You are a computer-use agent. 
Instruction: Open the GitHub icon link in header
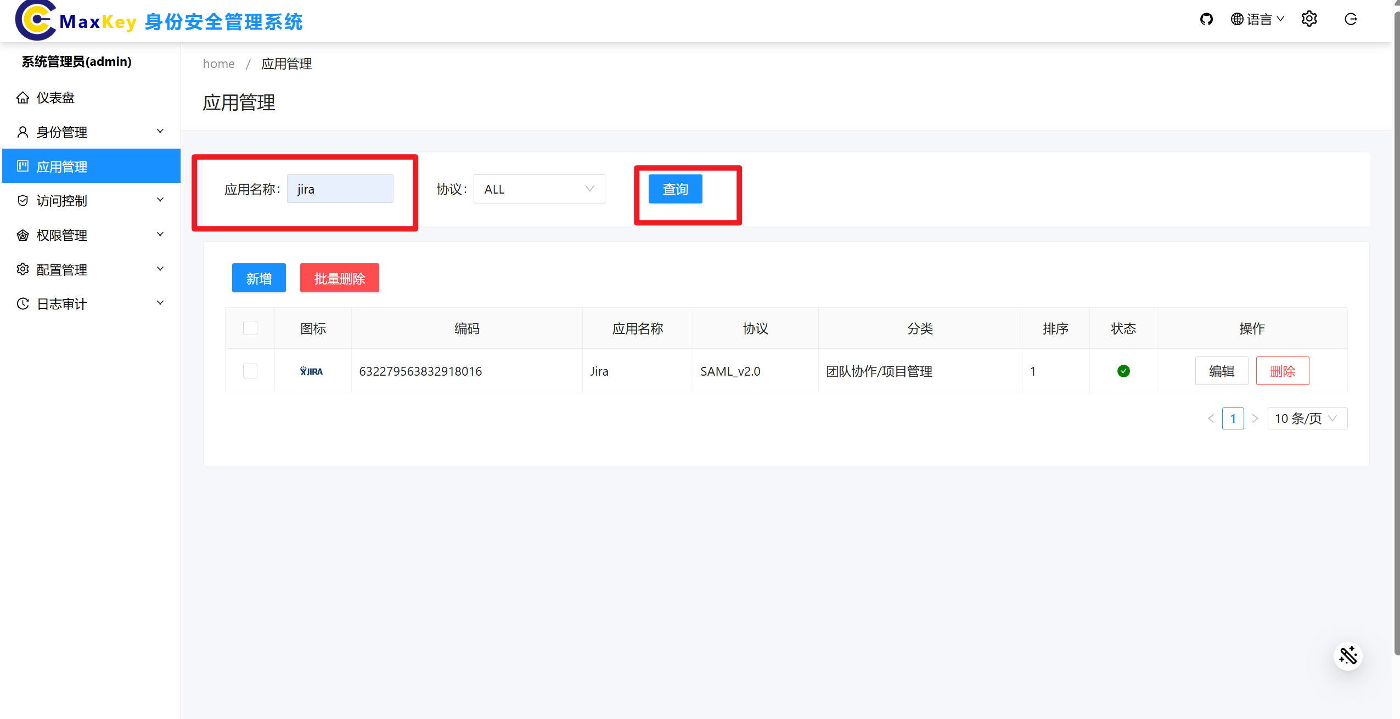[1206, 20]
